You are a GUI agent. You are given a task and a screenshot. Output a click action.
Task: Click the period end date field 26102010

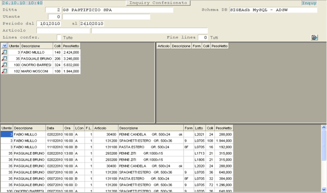(92, 24)
